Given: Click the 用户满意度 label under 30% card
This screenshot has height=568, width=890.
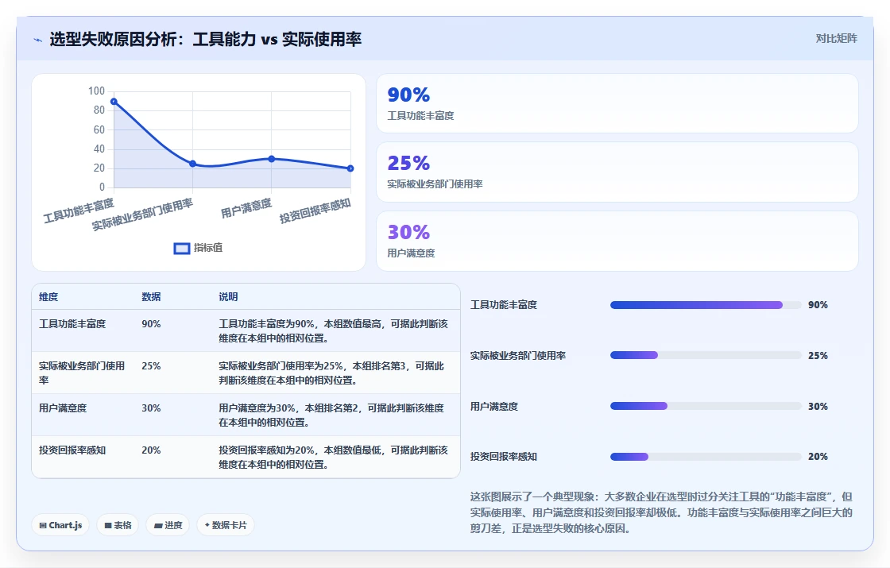Looking at the screenshot, I should point(411,253).
